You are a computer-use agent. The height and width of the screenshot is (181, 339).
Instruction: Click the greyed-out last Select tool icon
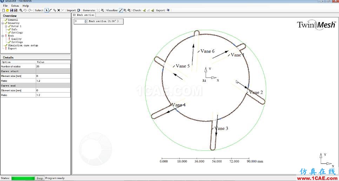pos(63,10)
